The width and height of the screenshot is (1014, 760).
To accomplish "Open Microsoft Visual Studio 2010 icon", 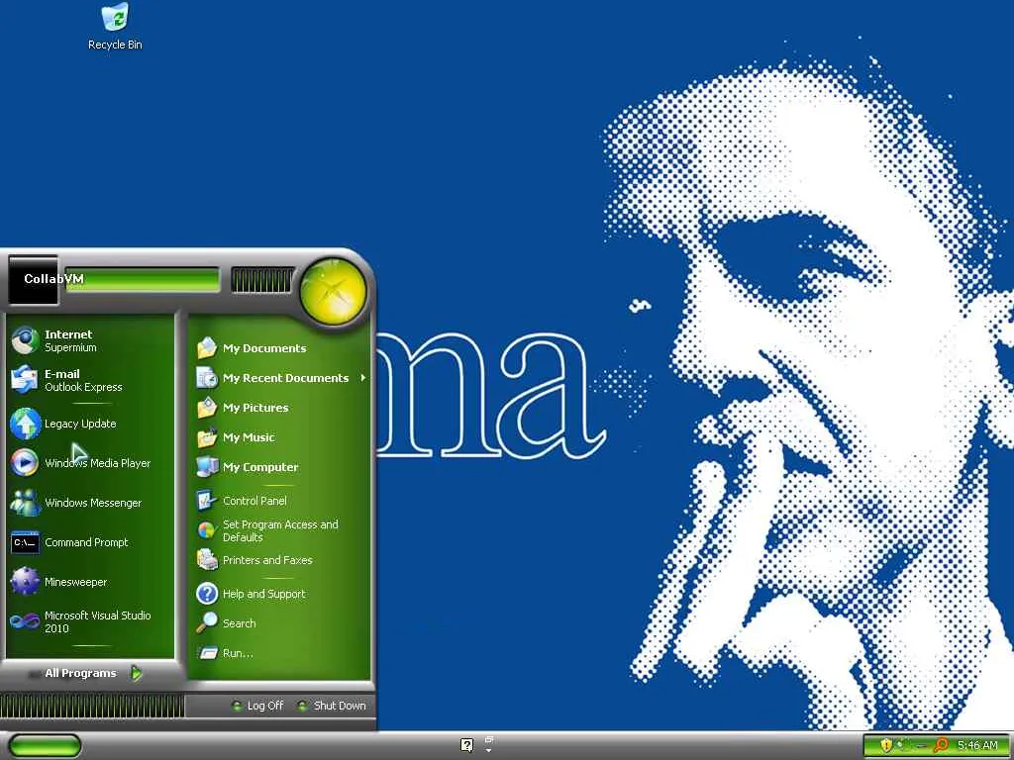I will coord(25,621).
